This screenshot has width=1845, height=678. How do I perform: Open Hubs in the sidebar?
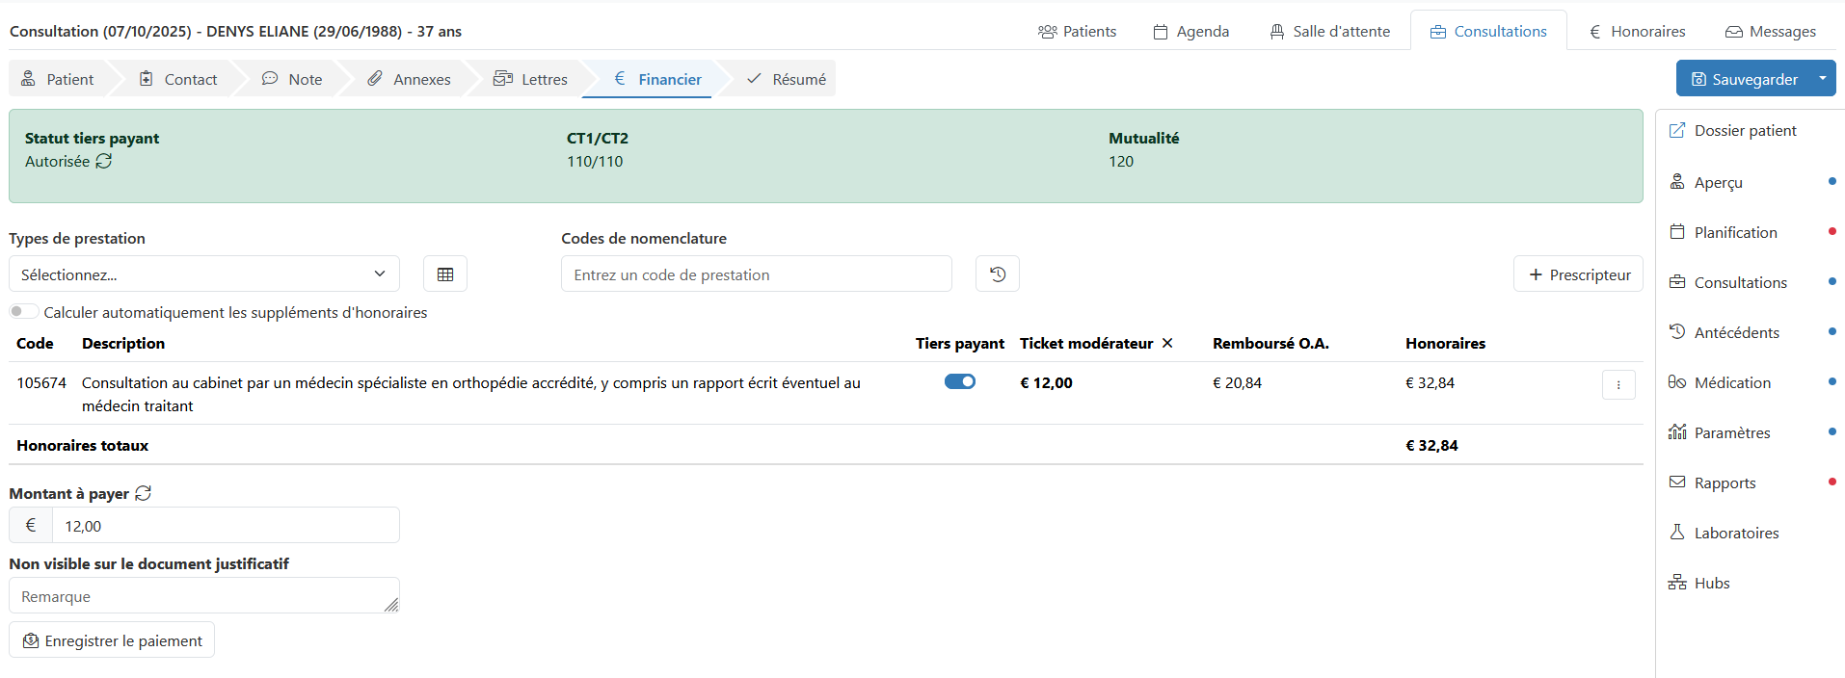click(1699, 583)
